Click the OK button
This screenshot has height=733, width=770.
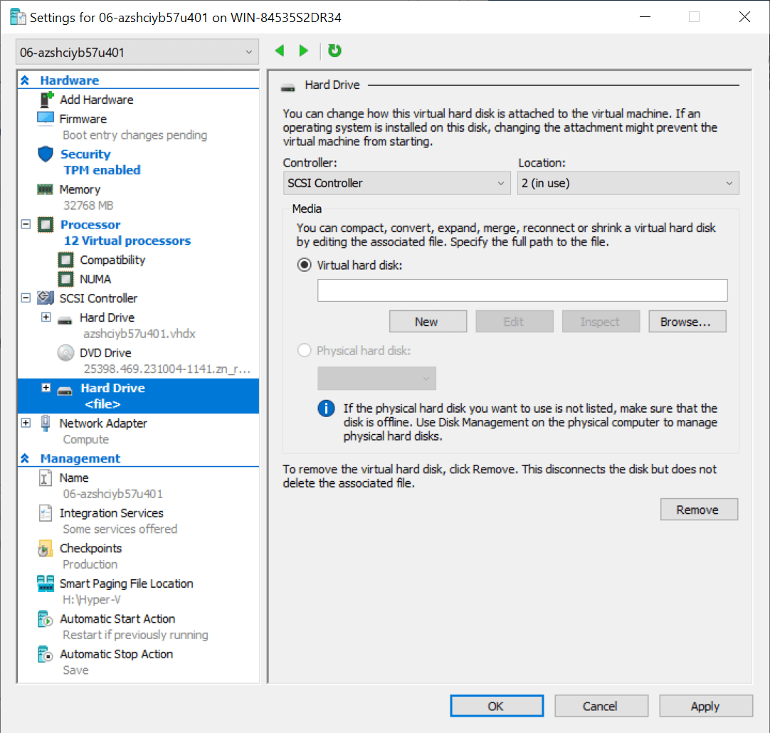tap(497, 706)
